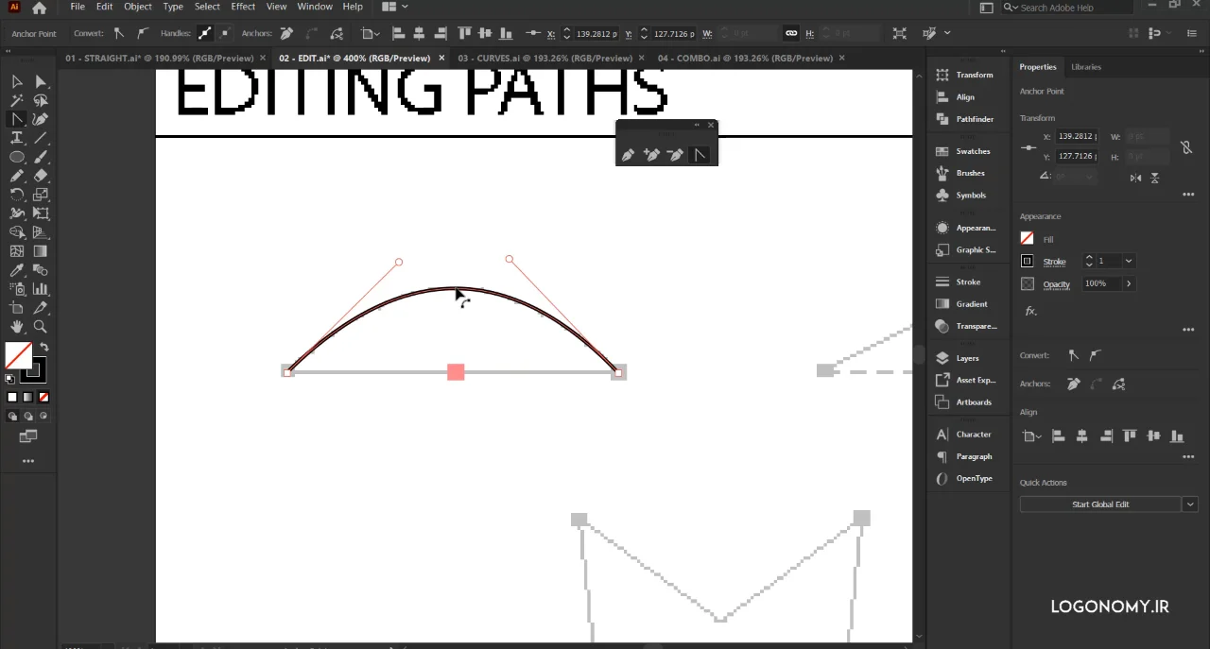This screenshot has width=1210, height=649.
Task: Enable show handles for multiple selected anchors
Action: 205,33
